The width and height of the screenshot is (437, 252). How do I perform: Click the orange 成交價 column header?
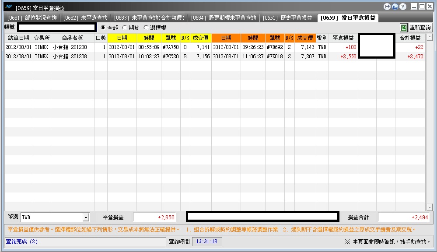(305, 38)
